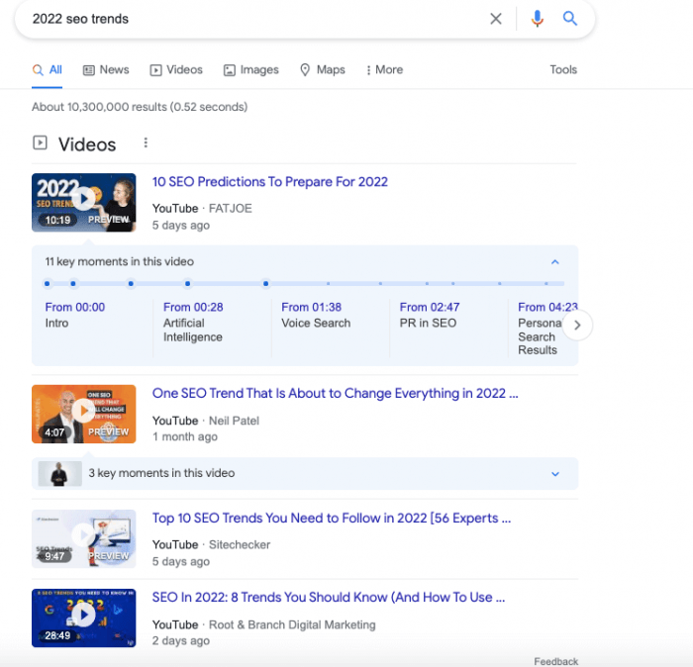Open the Tools button

click(x=563, y=70)
